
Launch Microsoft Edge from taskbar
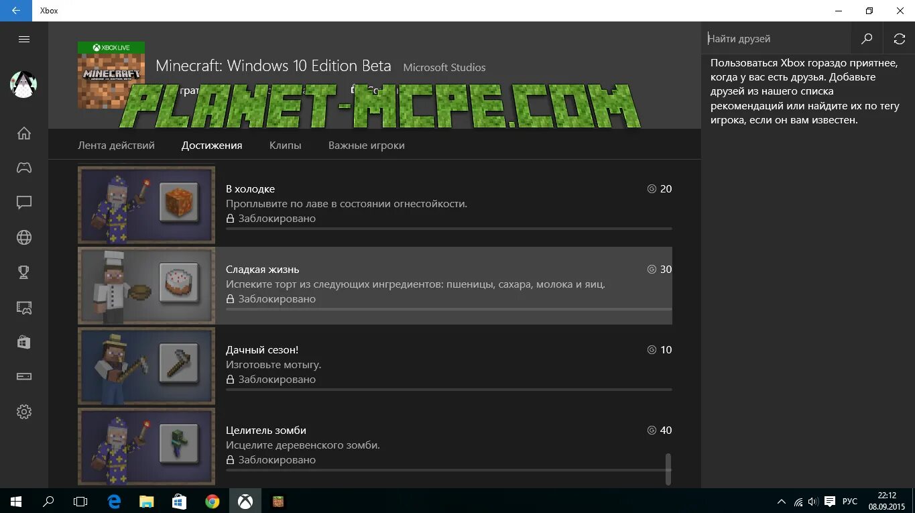click(x=114, y=501)
